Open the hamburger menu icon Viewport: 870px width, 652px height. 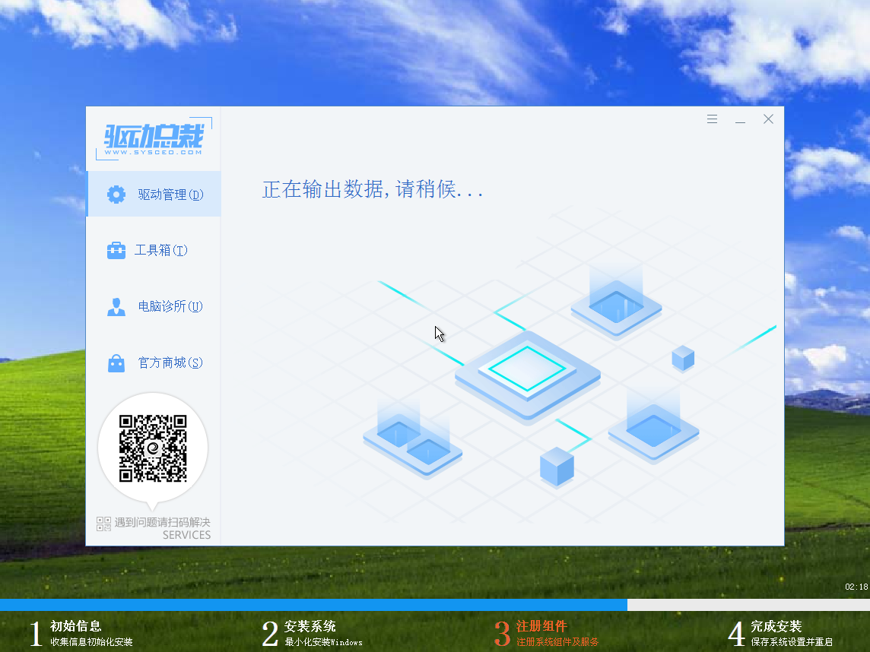point(712,119)
